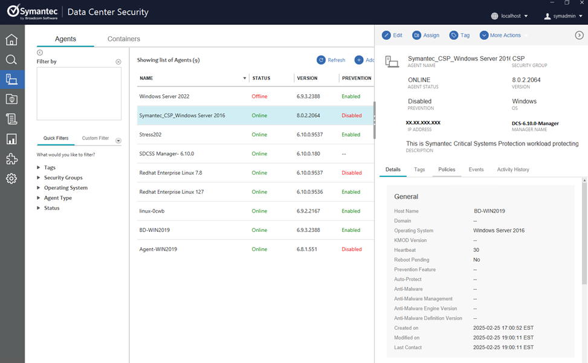Expand the Status filter
The width and height of the screenshot is (588, 363).
(38, 208)
